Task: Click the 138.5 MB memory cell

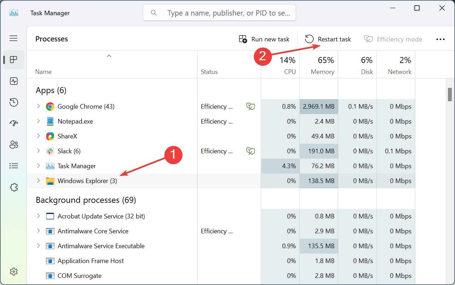Action: 319,181
